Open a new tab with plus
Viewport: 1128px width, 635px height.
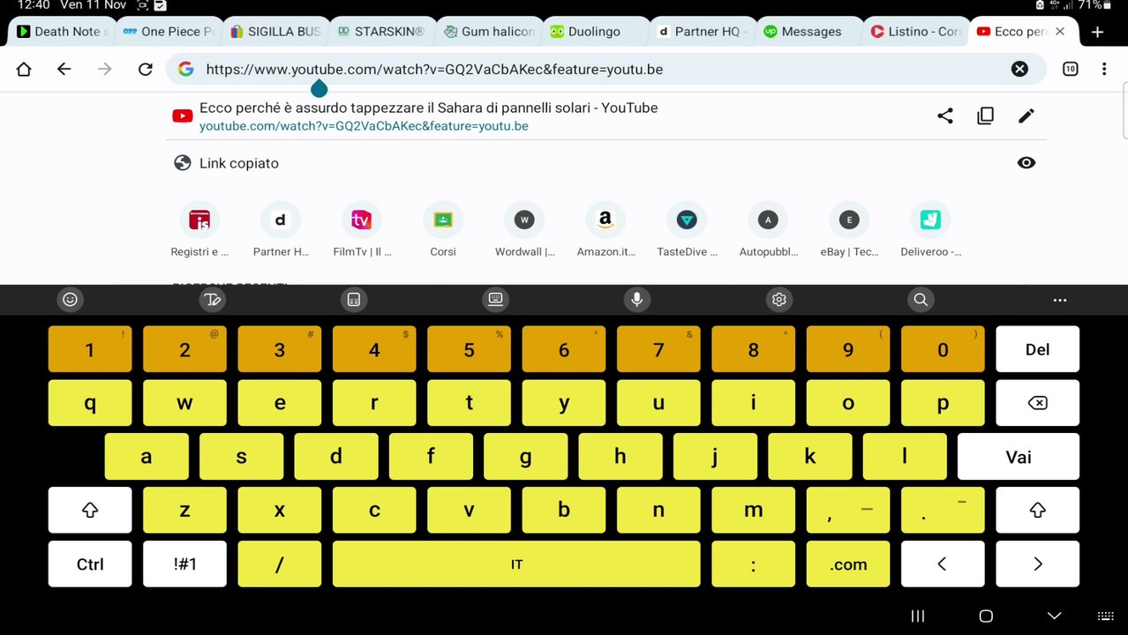[1097, 32]
